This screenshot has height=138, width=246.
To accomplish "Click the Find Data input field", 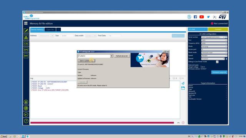I will click(x=115, y=36).
